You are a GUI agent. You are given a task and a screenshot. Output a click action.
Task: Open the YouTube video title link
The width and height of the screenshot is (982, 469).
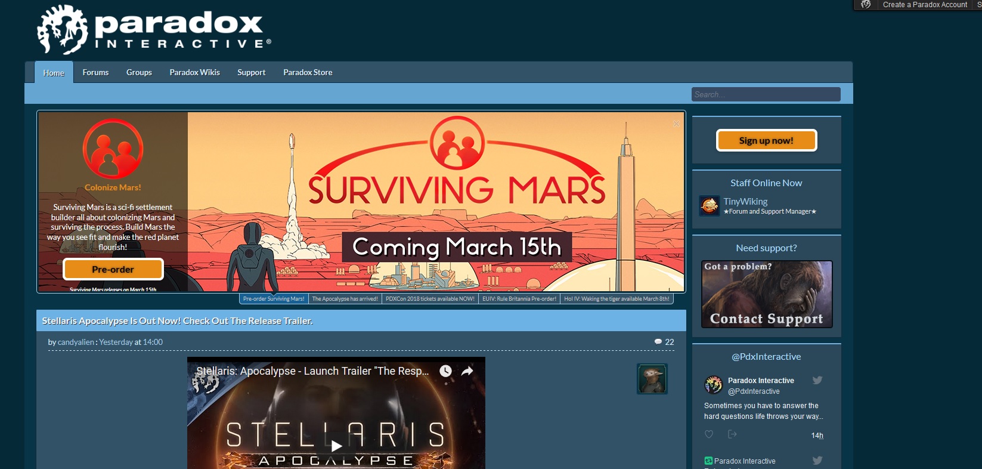tap(313, 371)
